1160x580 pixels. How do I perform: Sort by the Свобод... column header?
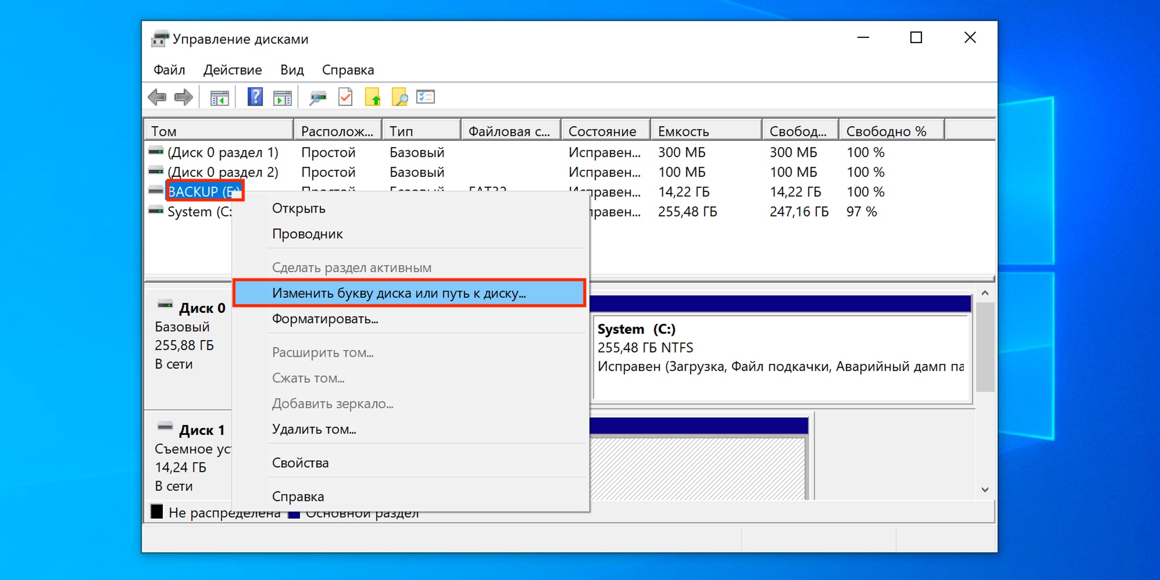point(801,130)
